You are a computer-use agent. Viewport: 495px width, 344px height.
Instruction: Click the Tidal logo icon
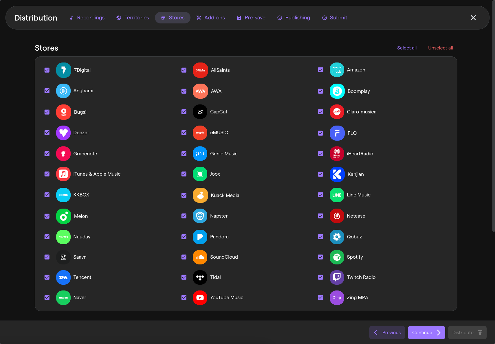(x=200, y=277)
